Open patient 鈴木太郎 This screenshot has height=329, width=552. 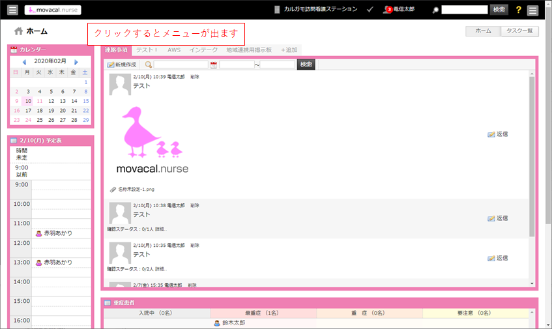point(234,322)
